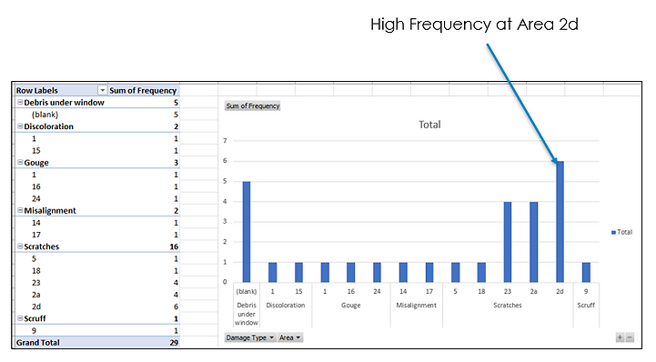The height and width of the screenshot is (362, 656).
Task: Collapse the Misalignment group
Action: [20, 210]
